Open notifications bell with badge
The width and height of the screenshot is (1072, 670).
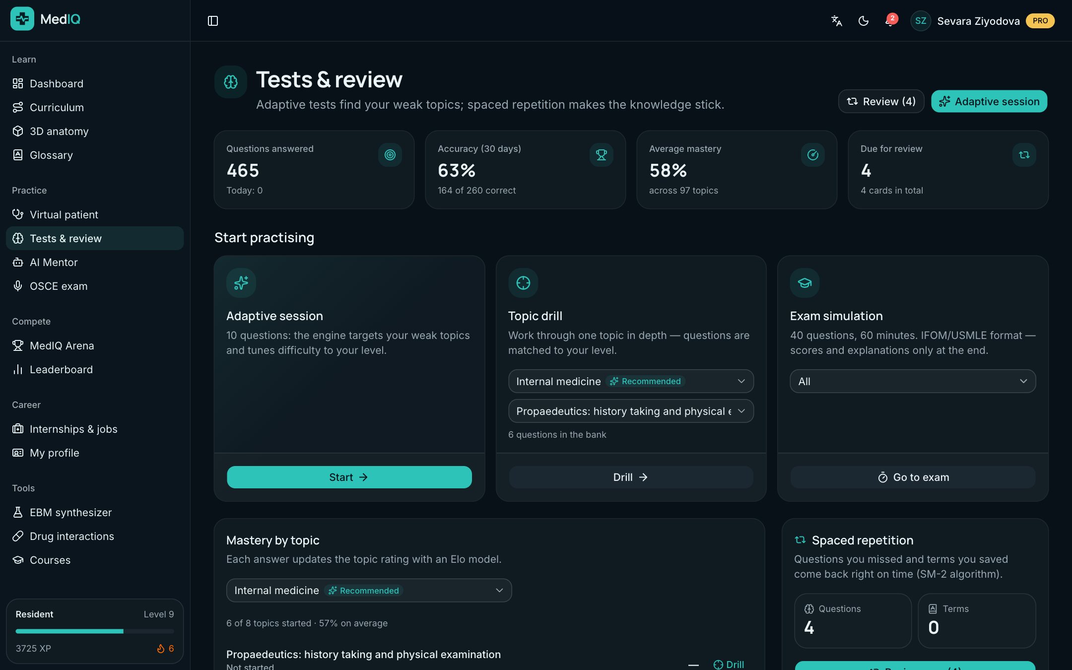(x=890, y=21)
